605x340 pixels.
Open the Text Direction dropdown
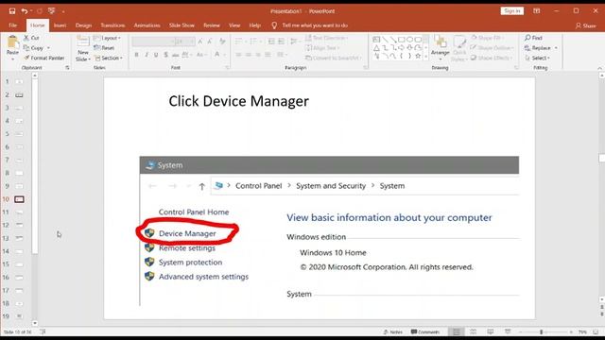326,38
